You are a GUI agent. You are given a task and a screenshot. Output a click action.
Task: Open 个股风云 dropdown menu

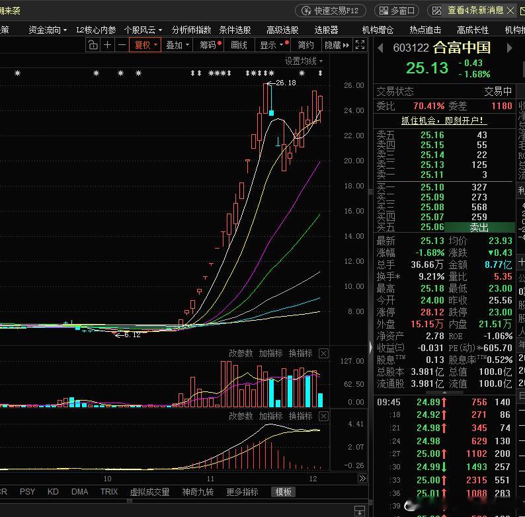(143, 30)
